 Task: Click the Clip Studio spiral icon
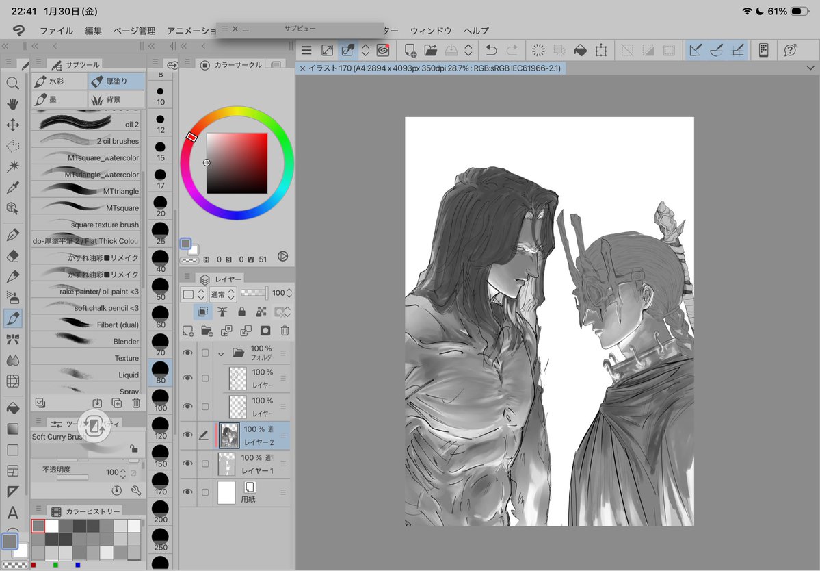click(383, 50)
